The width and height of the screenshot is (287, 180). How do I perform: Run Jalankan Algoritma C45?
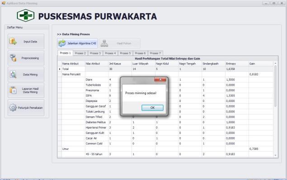click(x=77, y=43)
